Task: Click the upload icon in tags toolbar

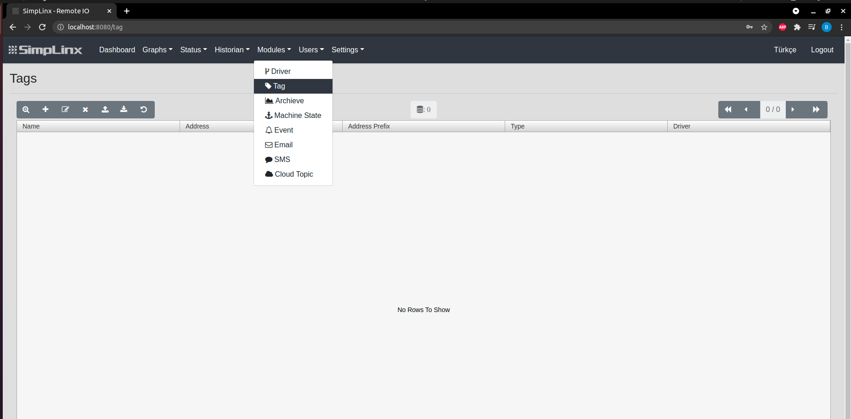Action: pos(105,109)
